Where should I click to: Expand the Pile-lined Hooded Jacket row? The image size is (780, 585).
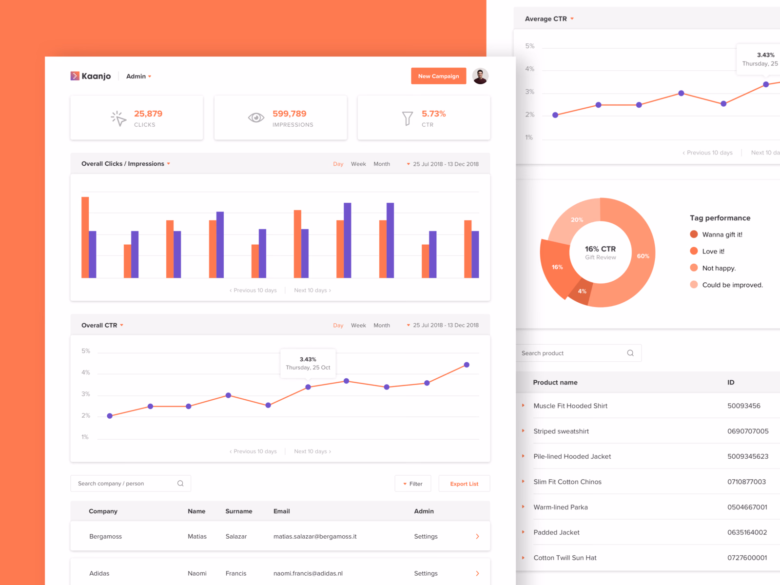[523, 456]
